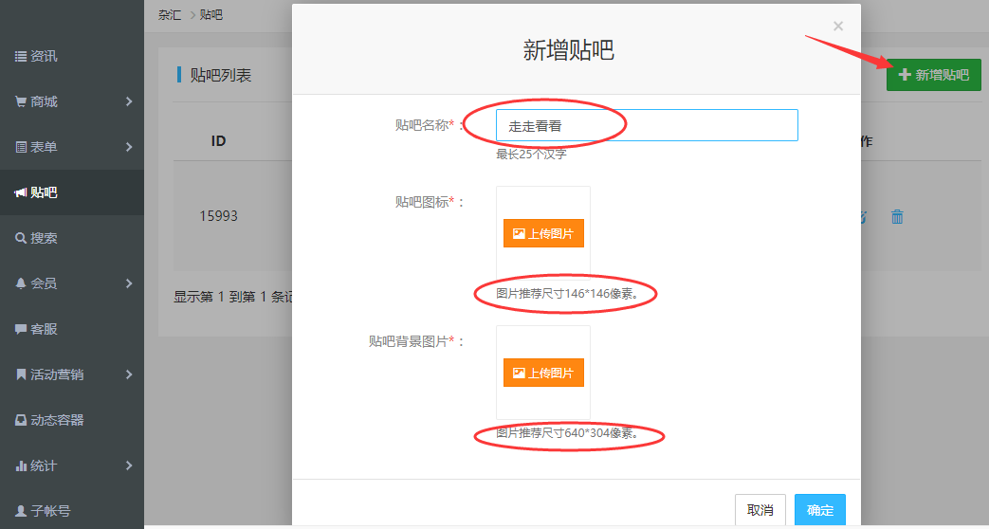Open the 动态容器 menu item

[x=57, y=420]
